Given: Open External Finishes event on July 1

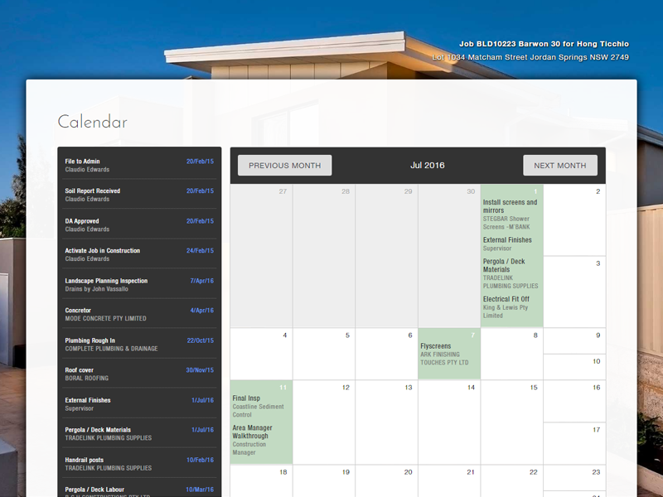Looking at the screenshot, I should (507, 244).
